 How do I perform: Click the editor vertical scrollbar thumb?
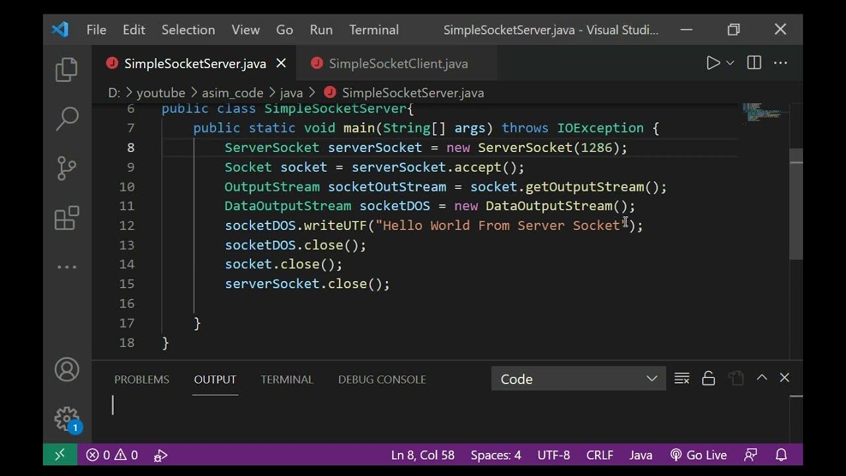[x=796, y=204]
